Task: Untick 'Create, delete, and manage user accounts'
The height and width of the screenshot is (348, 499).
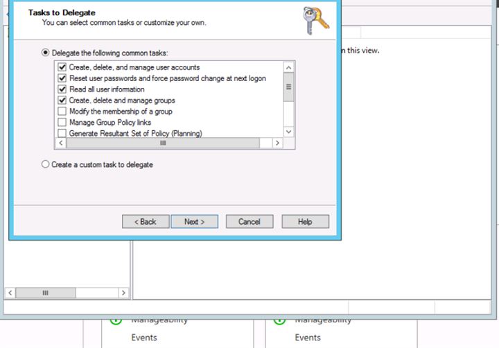Action: tap(62, 67)
